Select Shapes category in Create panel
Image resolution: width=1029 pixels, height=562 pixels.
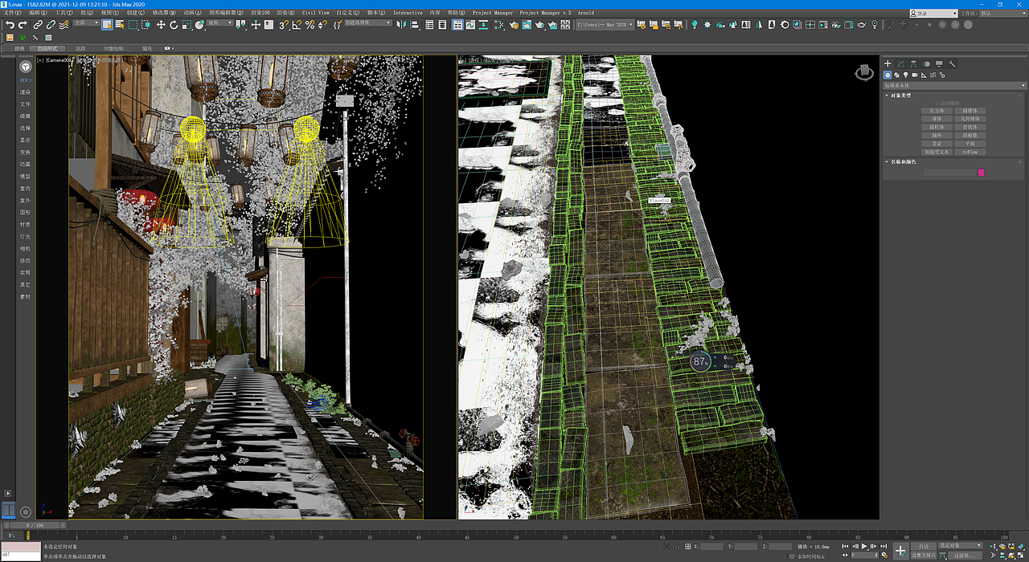[x=897, y=75]
